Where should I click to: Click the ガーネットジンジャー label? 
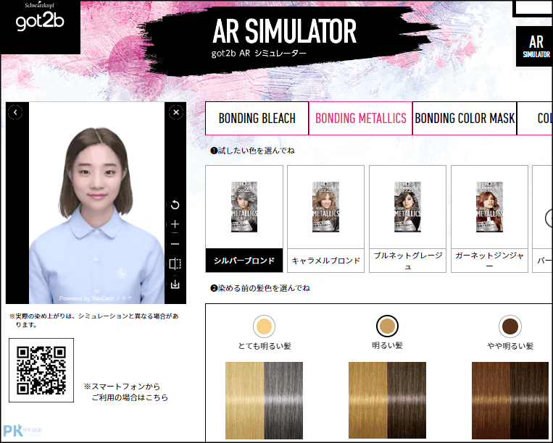[489, 261]
